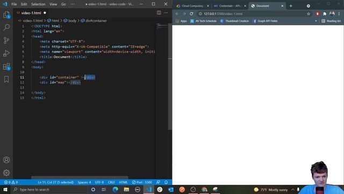Click Cortana circle on the taskbar

tap(93, 189)
